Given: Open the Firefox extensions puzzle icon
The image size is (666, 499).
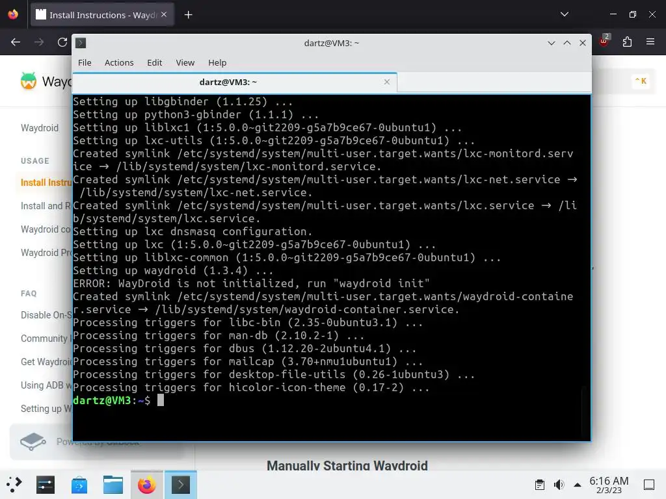Looking at the screenshot, I should pos(627,42).
